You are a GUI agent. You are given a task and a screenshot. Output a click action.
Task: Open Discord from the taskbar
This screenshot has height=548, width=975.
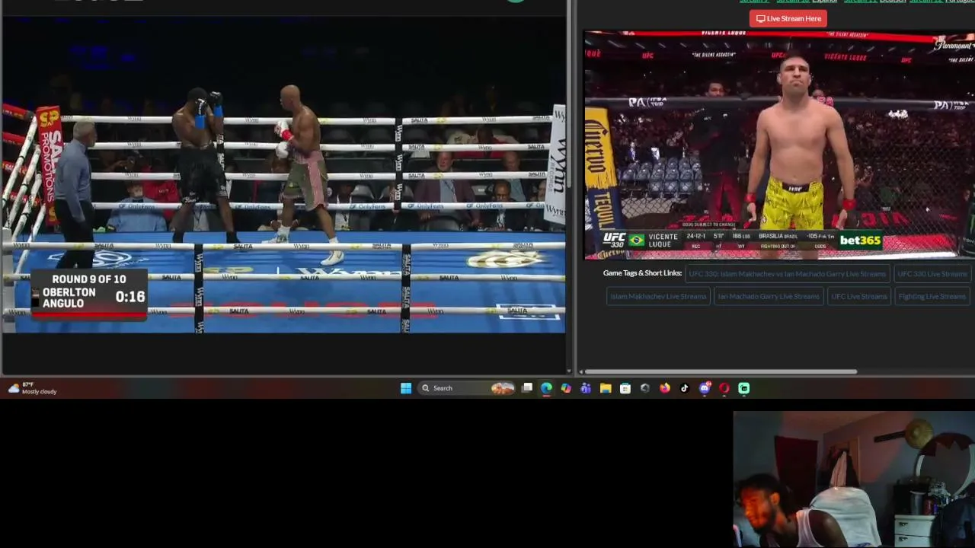click(705, 388)
